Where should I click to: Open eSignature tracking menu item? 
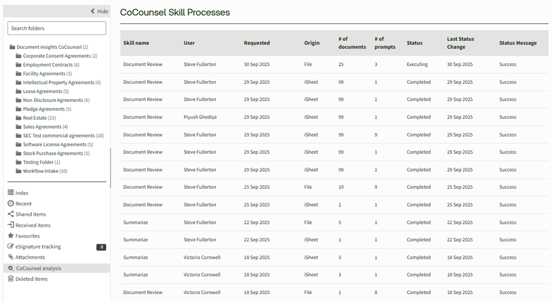point(38,246)
